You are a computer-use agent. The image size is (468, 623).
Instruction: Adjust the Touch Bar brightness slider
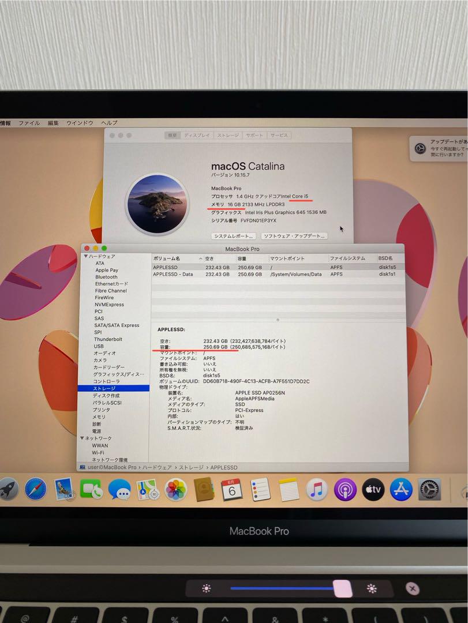[342, 588]
